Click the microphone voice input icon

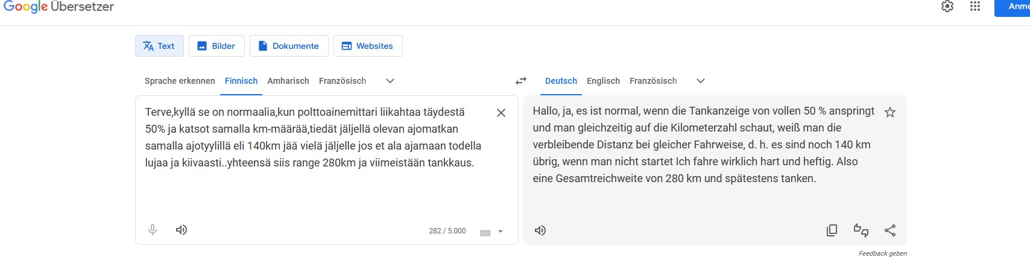tap(153, 230)
